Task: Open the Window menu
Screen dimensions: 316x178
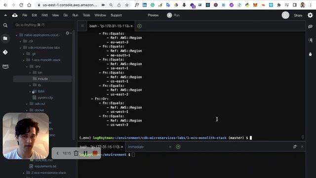Action: [x=100, y=15]
